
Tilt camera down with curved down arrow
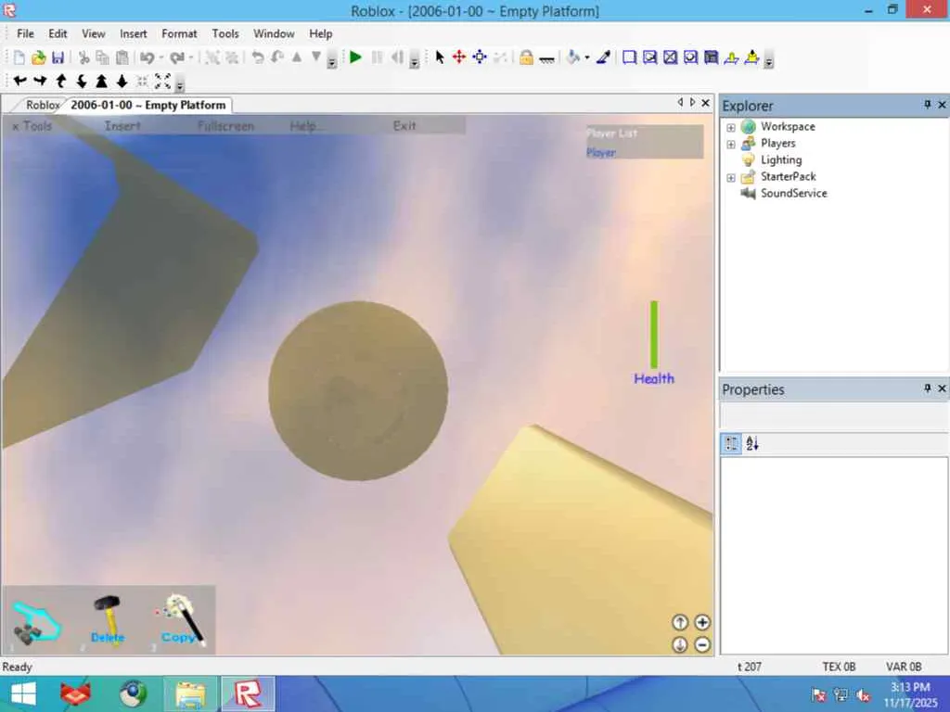pos(81,82)
